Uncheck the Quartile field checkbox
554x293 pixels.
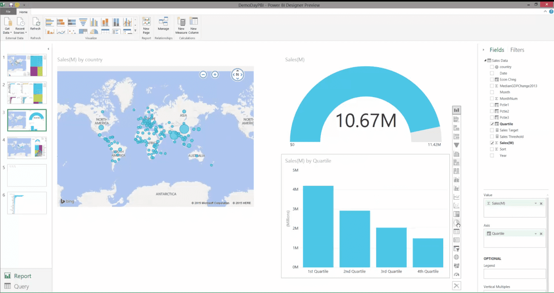(x=492, y=124)
